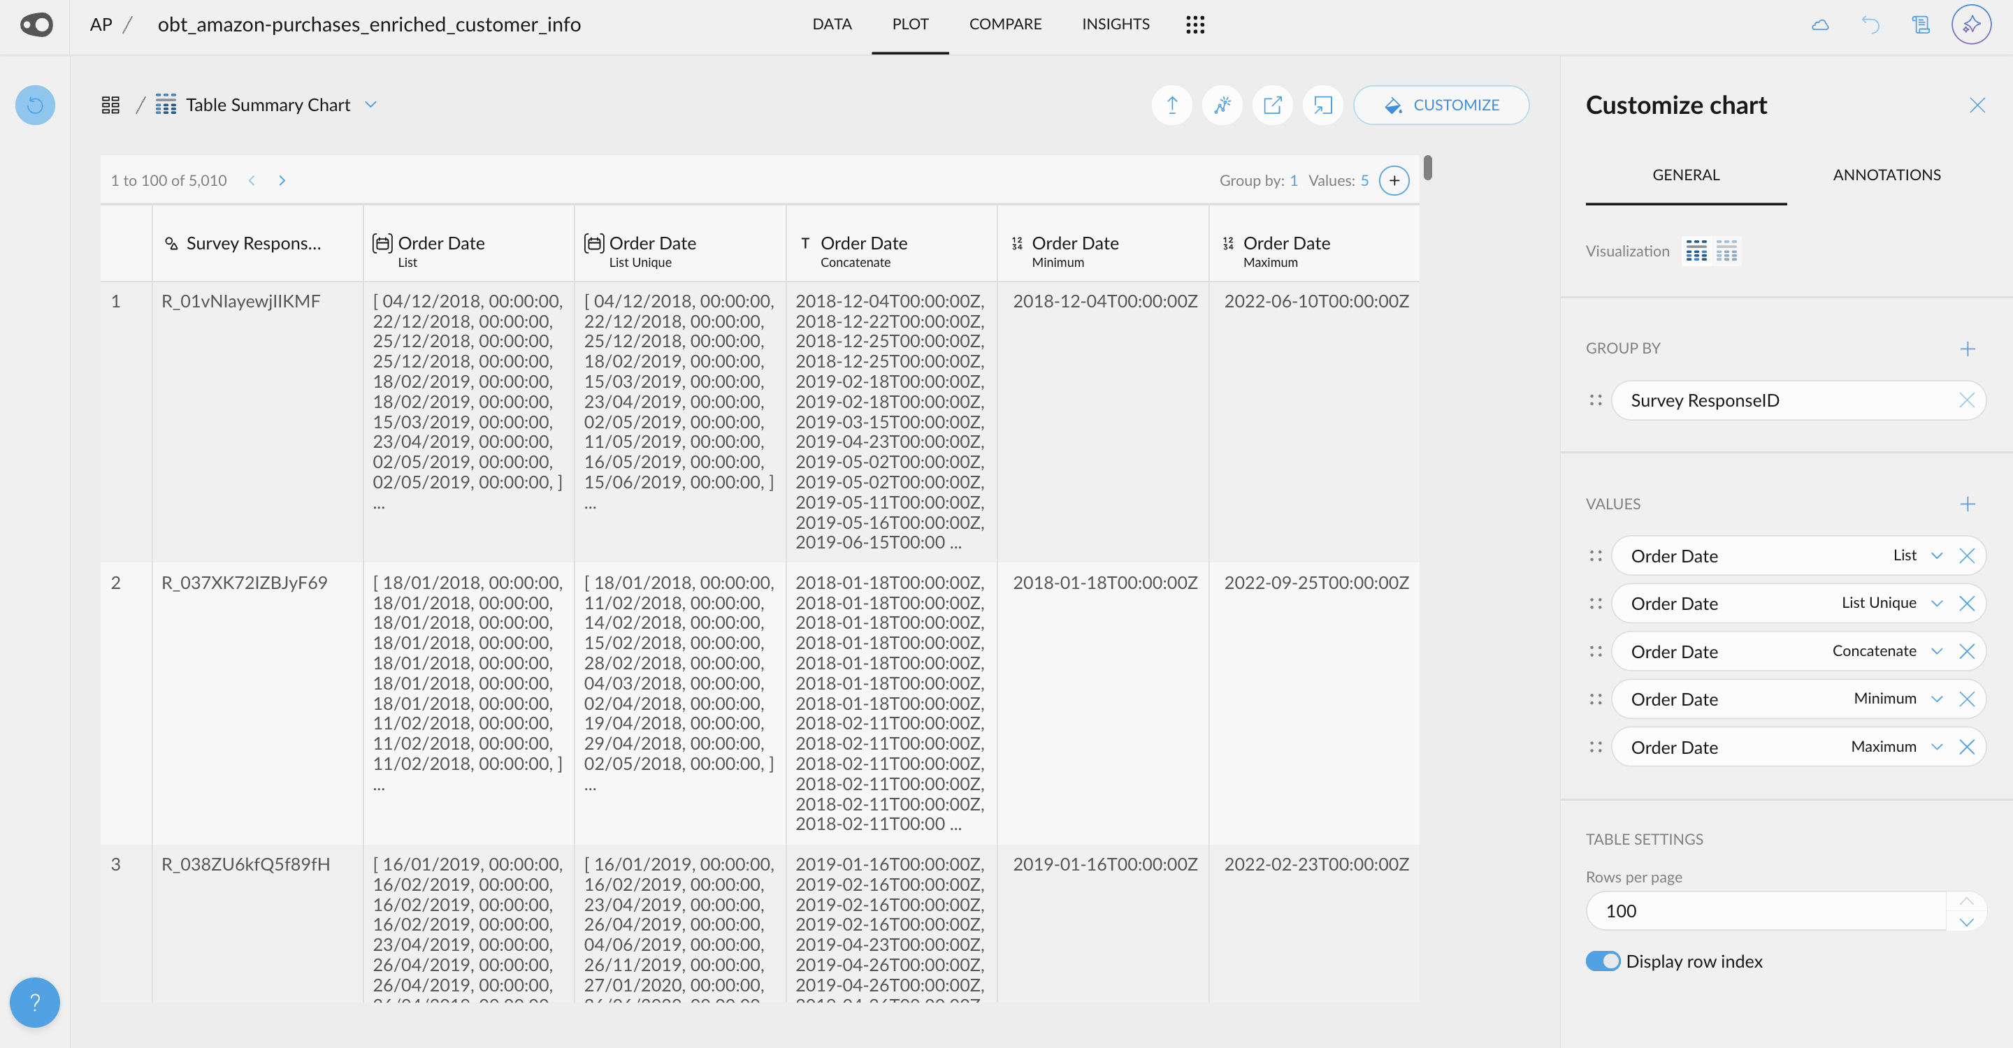Go to the previous page arrow
Viewport: 2013px width, 1048px height.
252,180
